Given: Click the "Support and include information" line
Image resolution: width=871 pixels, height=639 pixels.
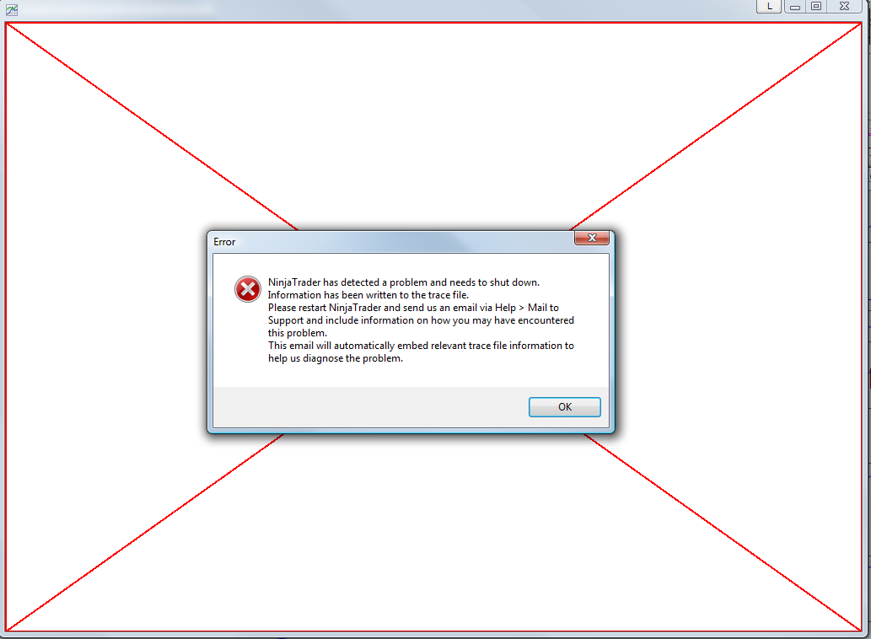Looking at the screenshot, I should coord(421,320).
